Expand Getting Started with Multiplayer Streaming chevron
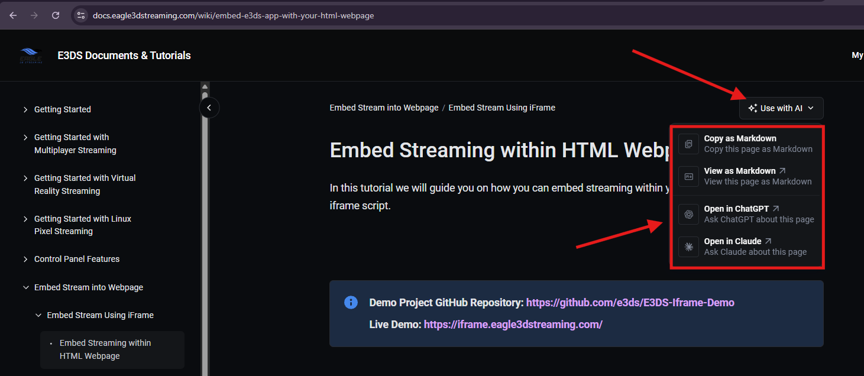This screenshot has width=864, height=376. 25,137
